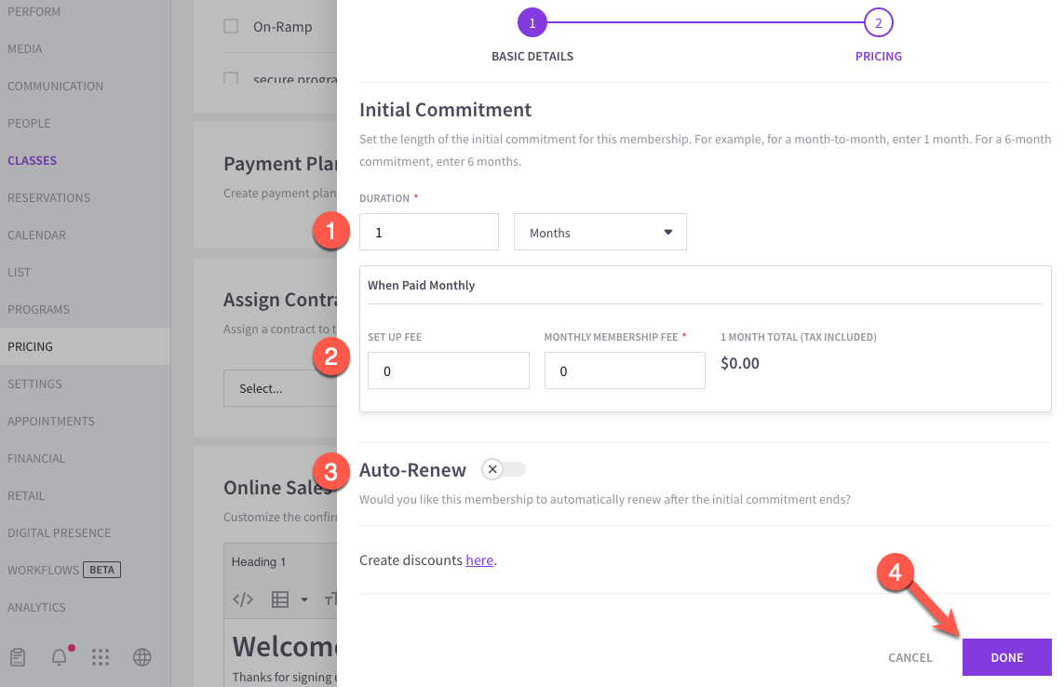Open the Months duration dropdown
The height and width of the screenshot is (687, 1064).
(599, 232)
